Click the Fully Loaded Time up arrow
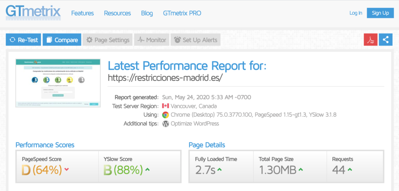The width and height of the screenshot is (399, 191). [219, 170]
